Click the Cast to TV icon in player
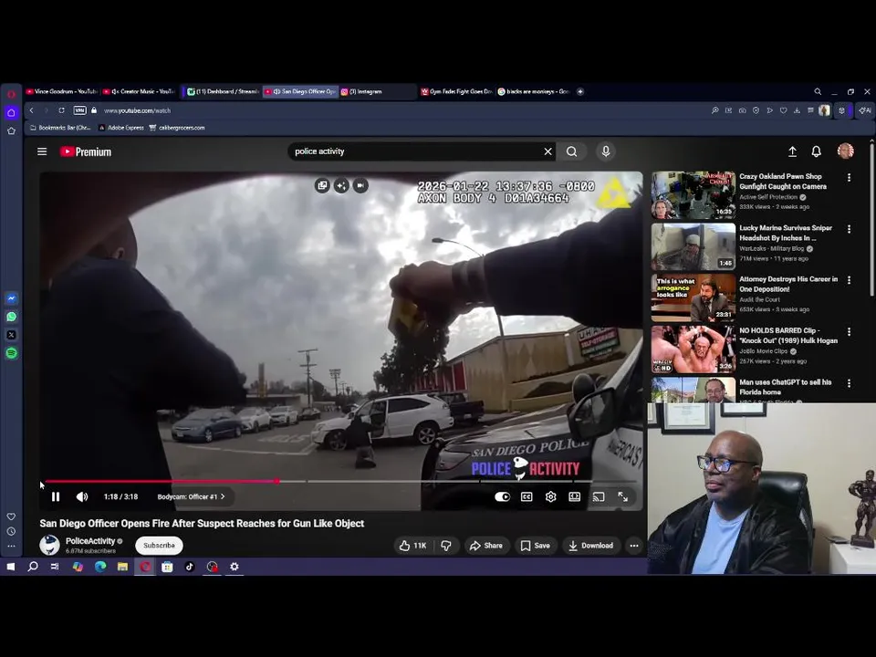Viewport: 876px width, 657px height. [599, 496]
